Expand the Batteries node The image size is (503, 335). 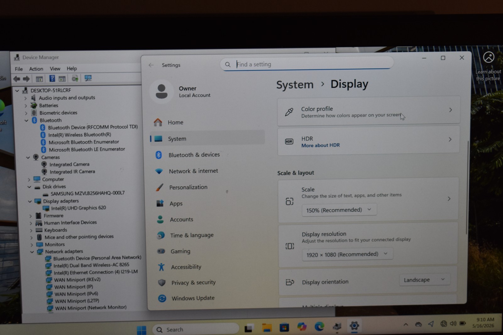(26, 106)
